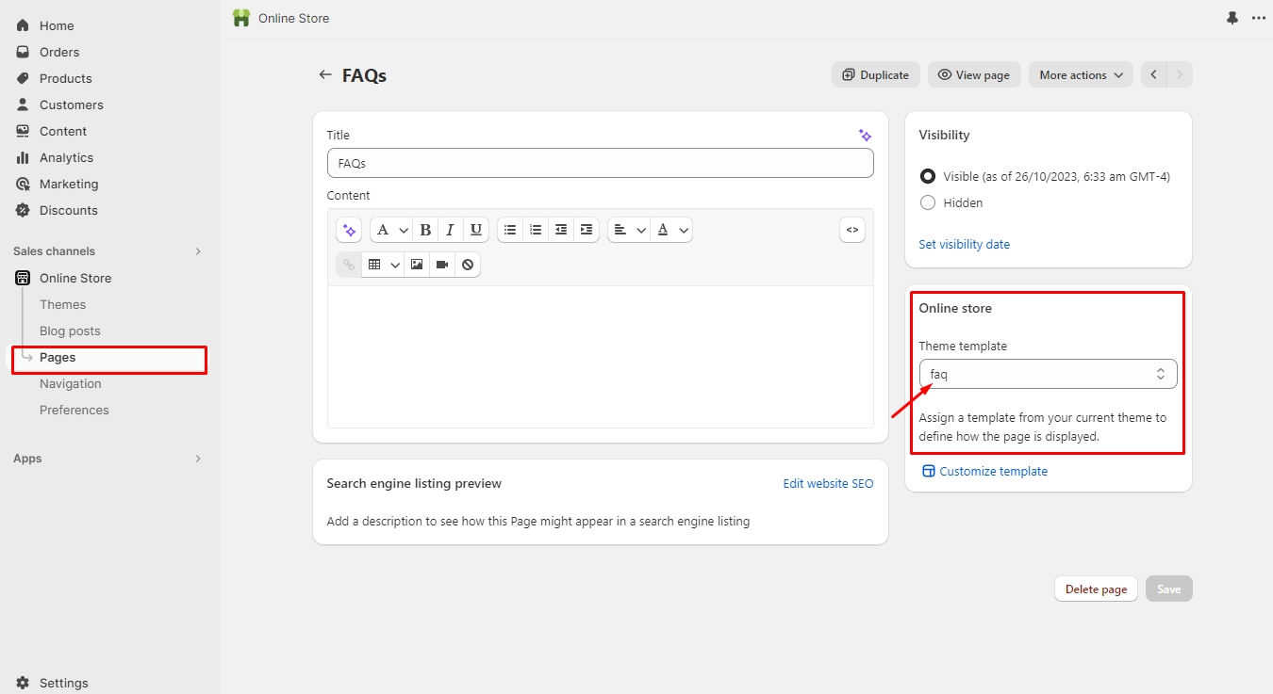
Task: Open the text color picker
Action: [671, 230]
